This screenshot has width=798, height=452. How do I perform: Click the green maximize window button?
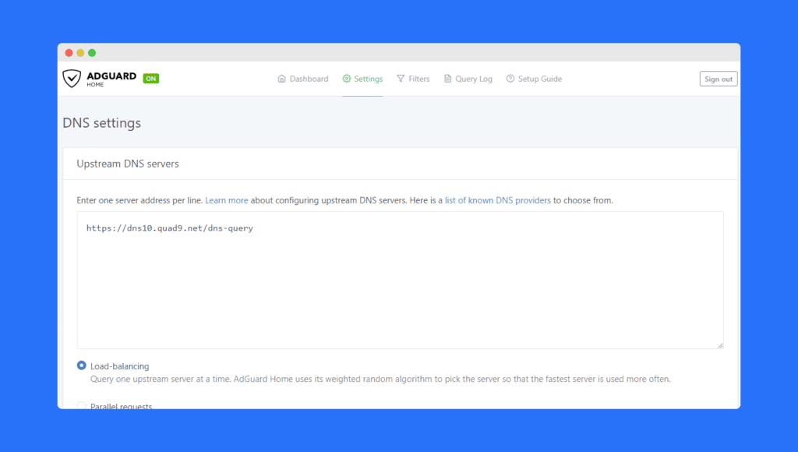[92, 53]
